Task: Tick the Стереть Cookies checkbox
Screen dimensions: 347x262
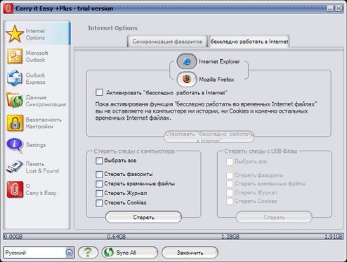Action: tap(99, 203)
